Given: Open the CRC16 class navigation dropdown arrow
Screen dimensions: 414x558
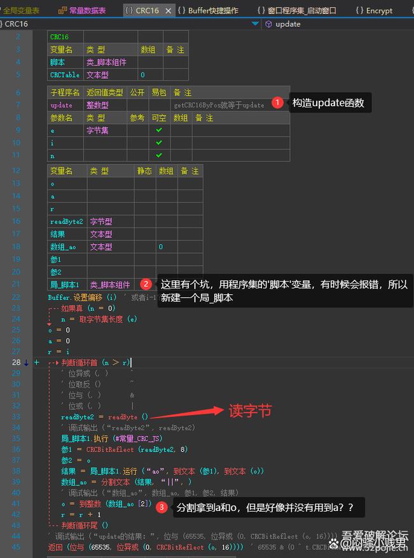Looking at the screenshot, I should (255, 24).
